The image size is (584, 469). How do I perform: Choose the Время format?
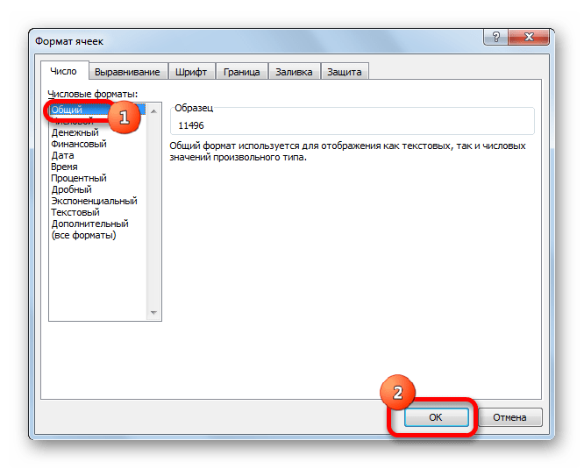point(64,167)
